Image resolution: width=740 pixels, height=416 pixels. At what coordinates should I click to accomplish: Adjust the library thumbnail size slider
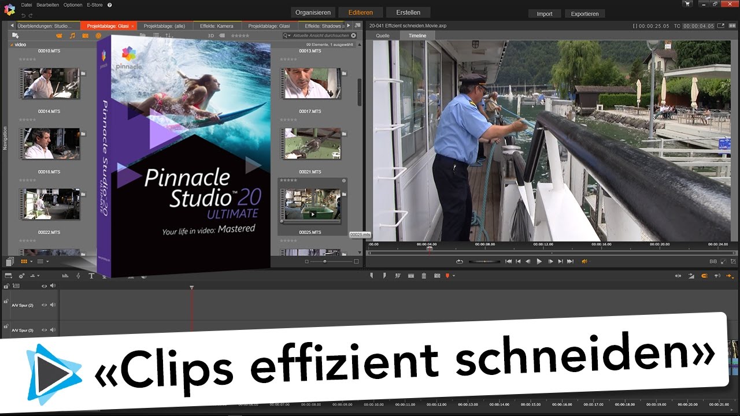[324, 262]
